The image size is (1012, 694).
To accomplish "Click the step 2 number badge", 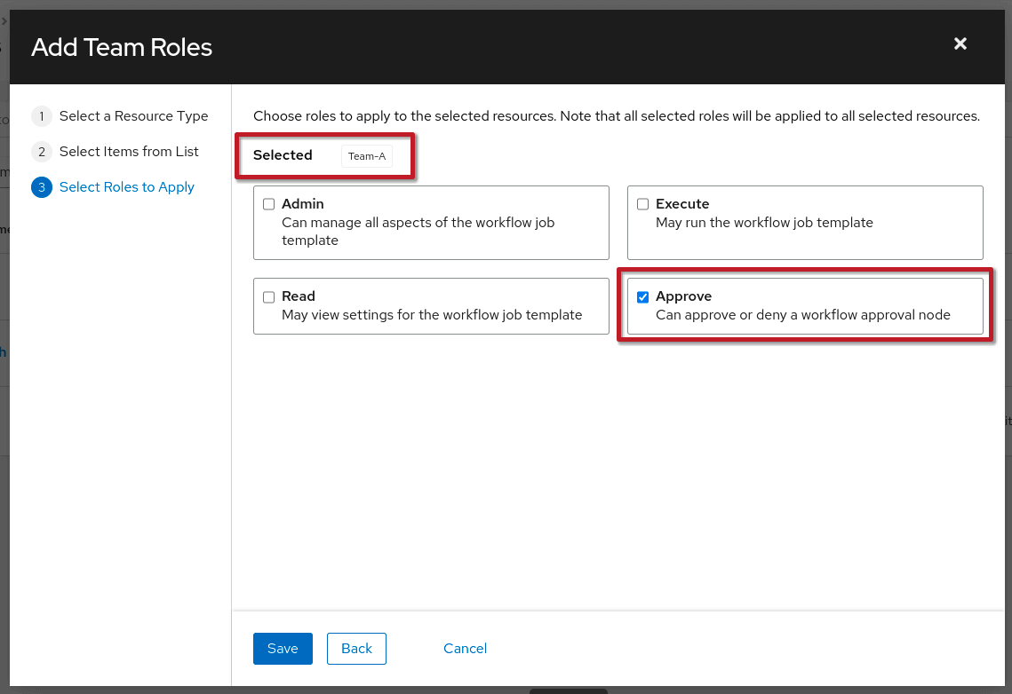I will click(x=41, y=152).
